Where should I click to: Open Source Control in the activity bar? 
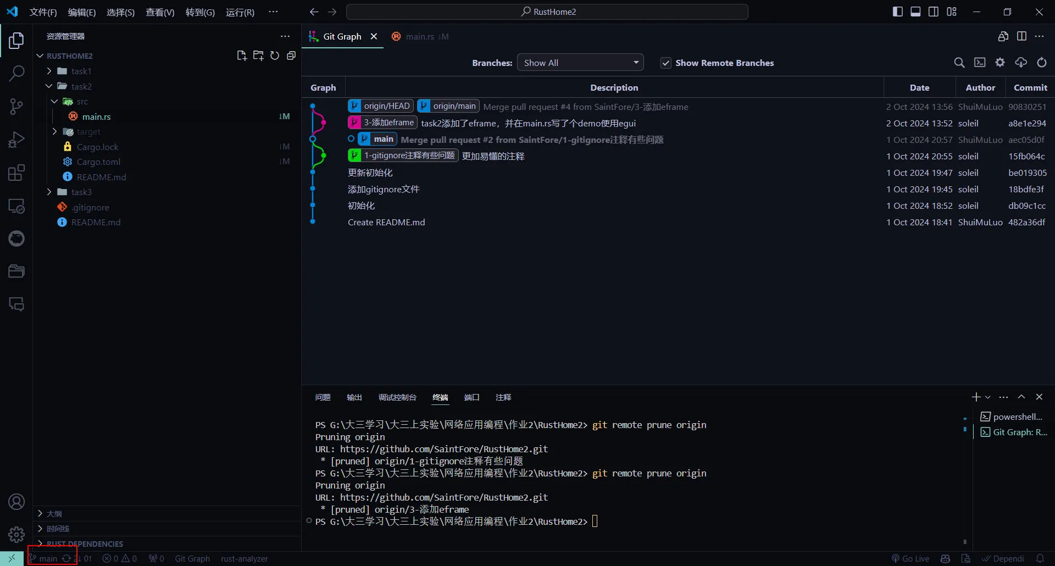(16, 107)
